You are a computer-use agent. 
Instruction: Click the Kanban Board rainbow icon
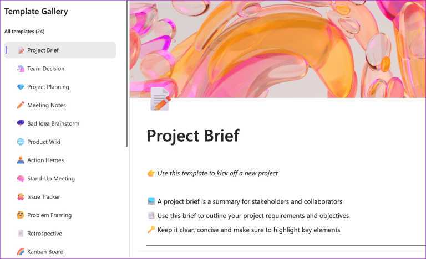[21, 252]
